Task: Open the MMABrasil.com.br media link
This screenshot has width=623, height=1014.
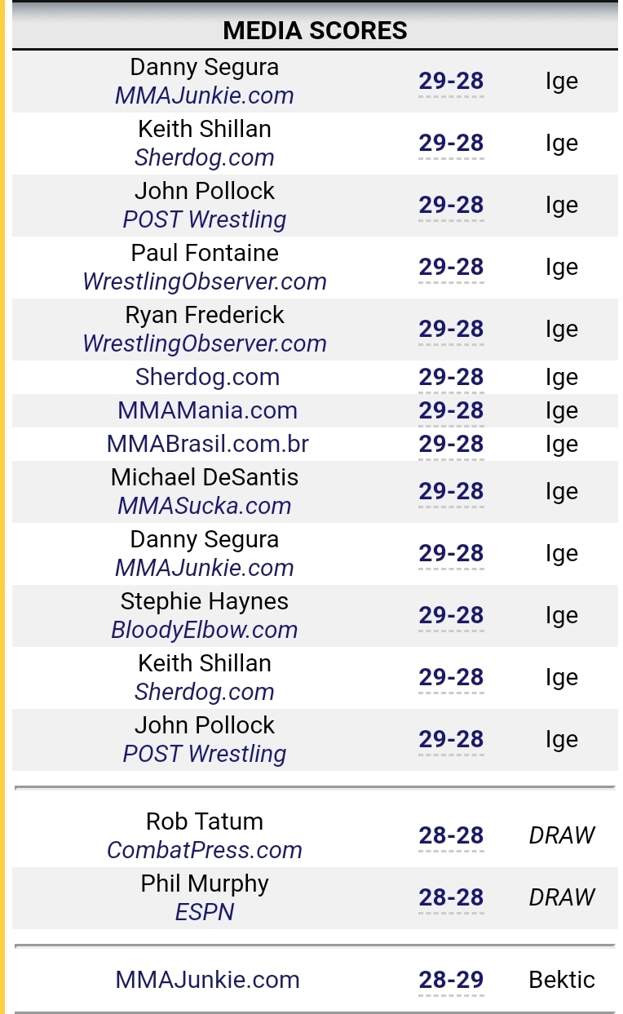Action: click(207, 444)
